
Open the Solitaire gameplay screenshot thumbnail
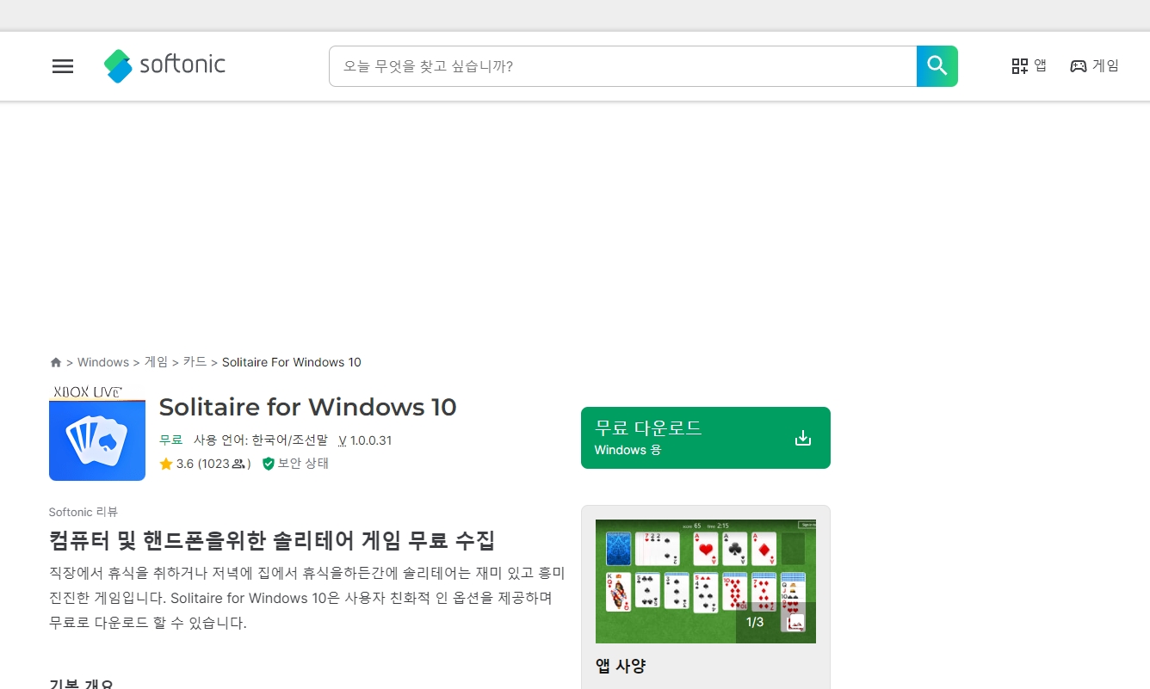click(x=706, y=581)
